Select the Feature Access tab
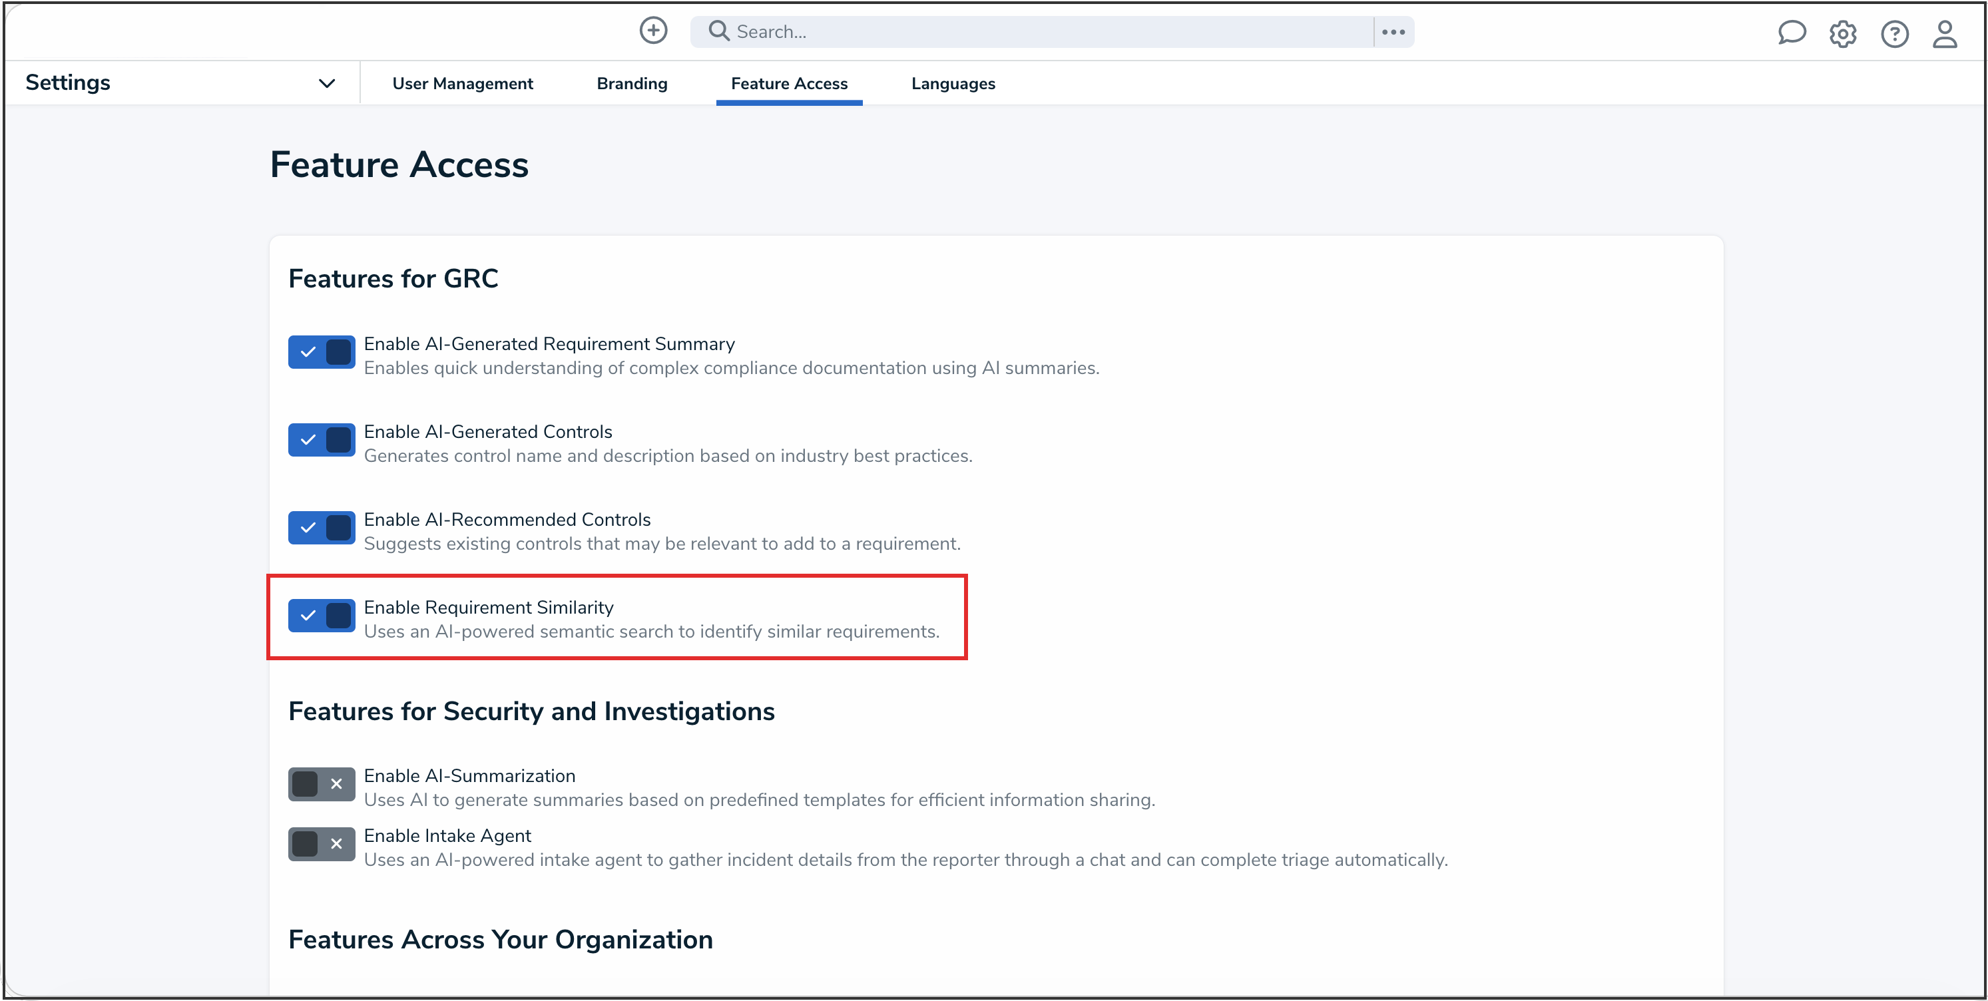This screenshot has height=1001, width=1988. pos(789,83)
